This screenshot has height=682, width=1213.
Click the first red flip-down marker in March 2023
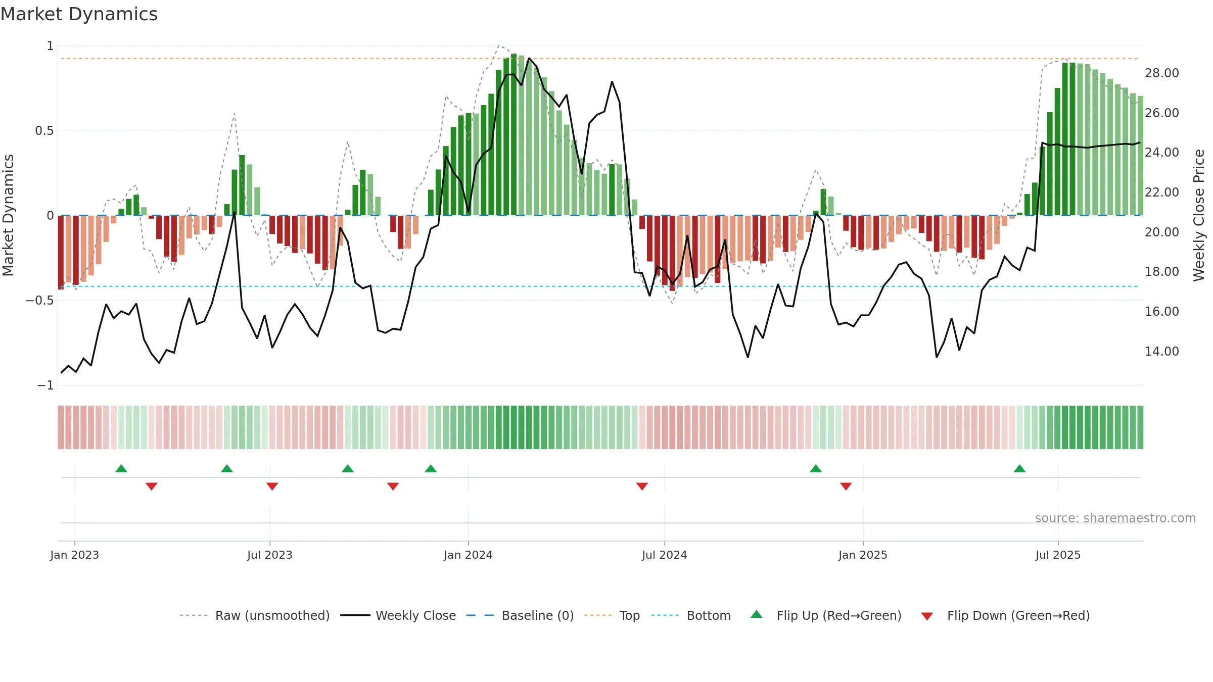152,486
